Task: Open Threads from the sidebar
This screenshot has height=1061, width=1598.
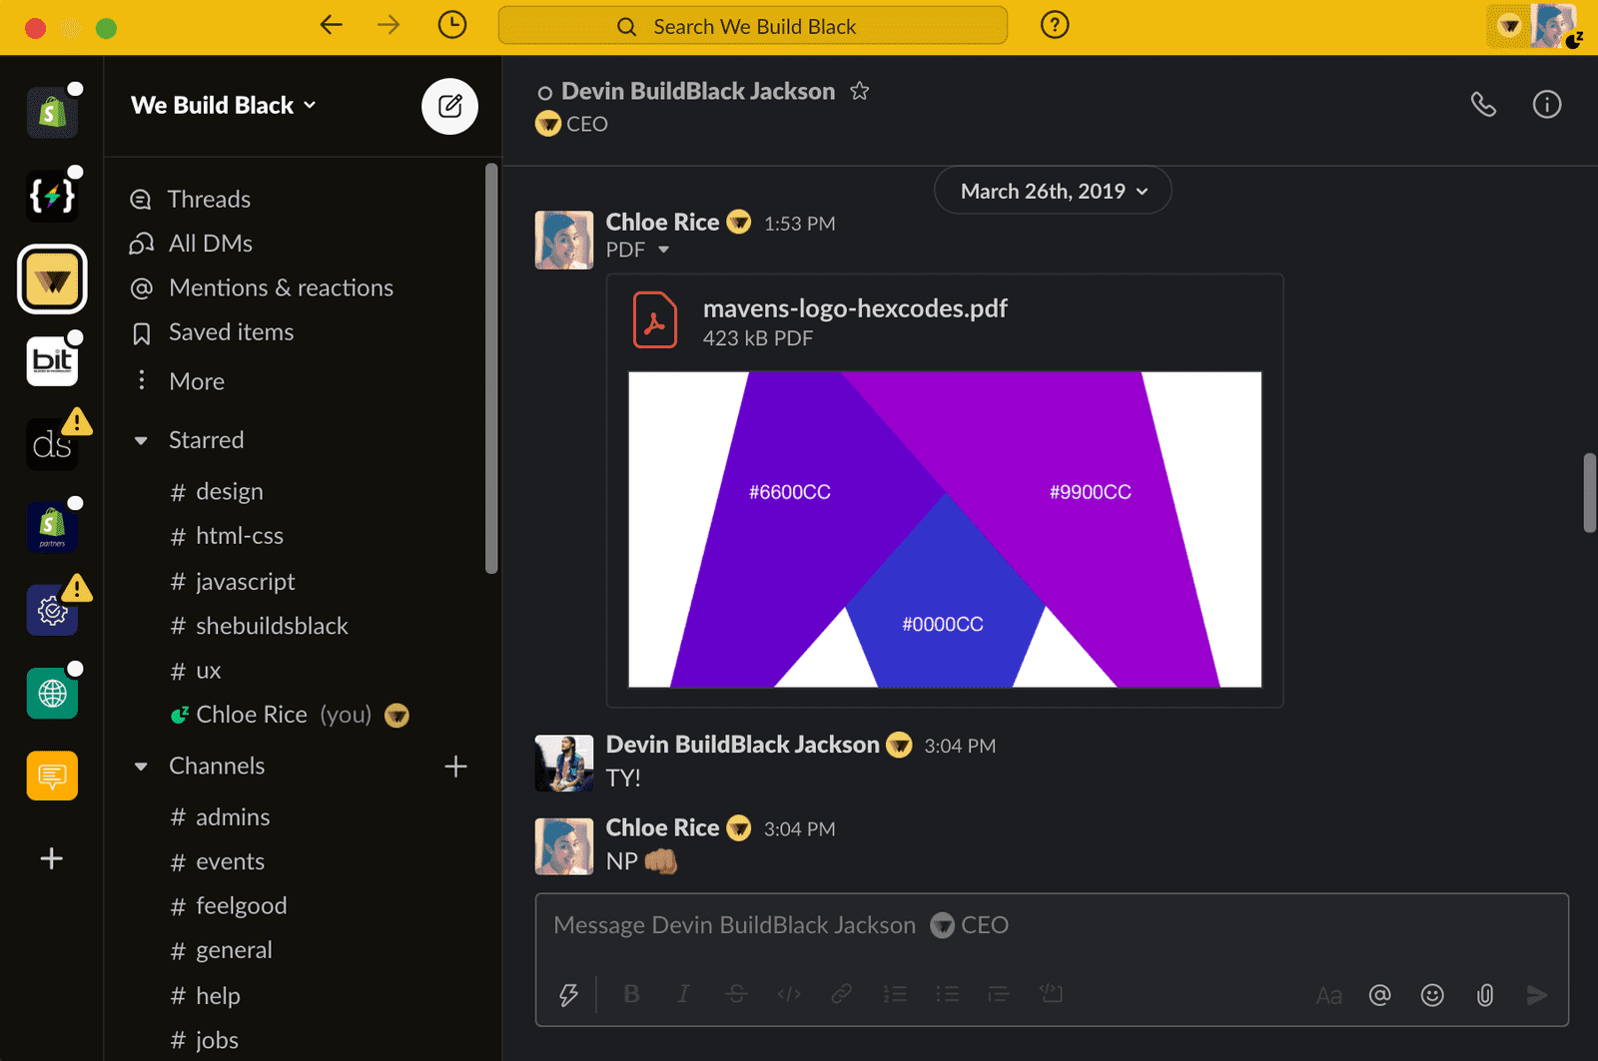Action: tap(209, 199)
